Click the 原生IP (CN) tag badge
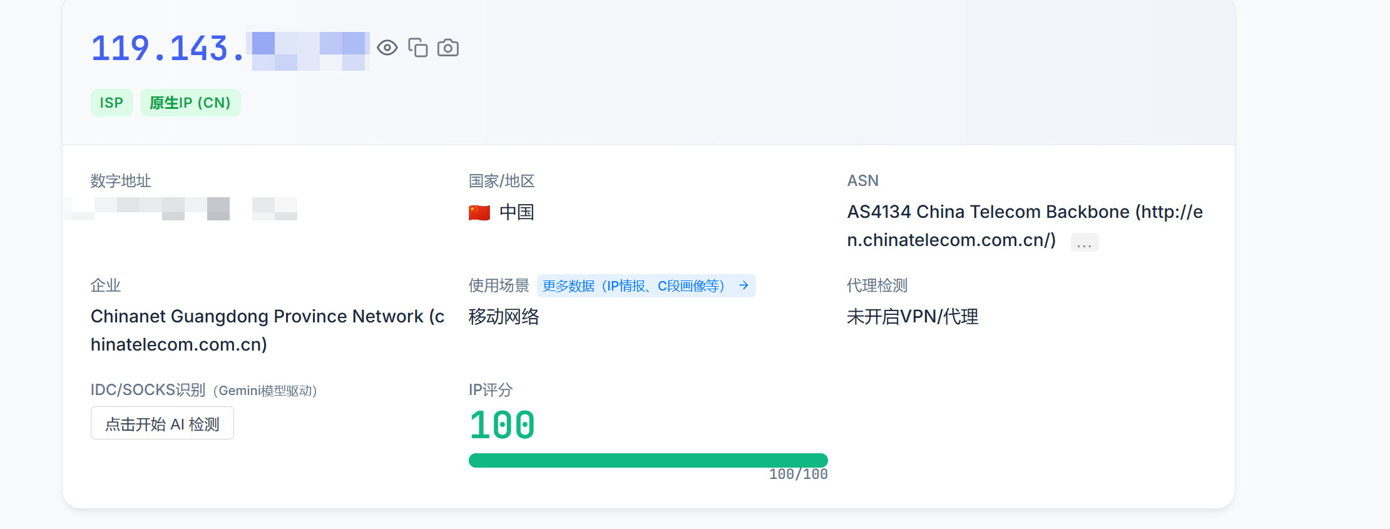 (x=190, y=103)
